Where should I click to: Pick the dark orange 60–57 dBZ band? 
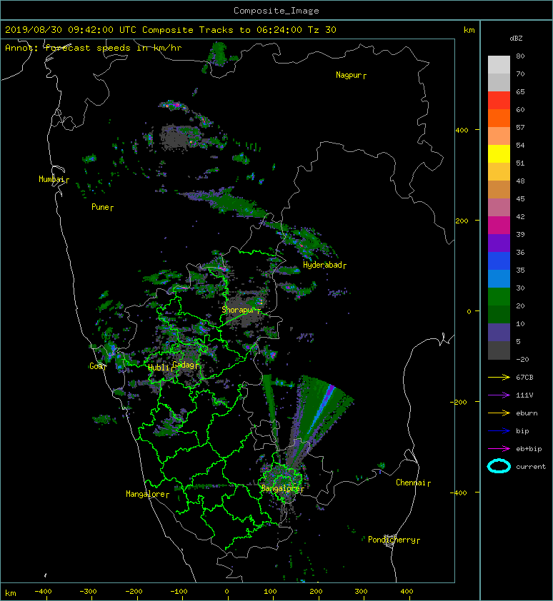point(499,118)
